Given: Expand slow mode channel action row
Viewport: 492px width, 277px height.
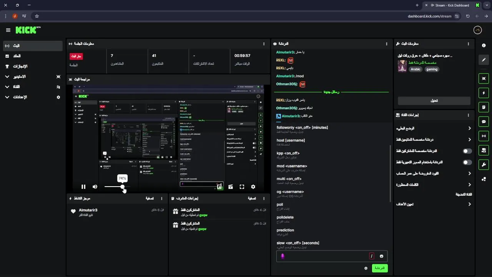Looking at the screenshot, I should tap(434, 128).
